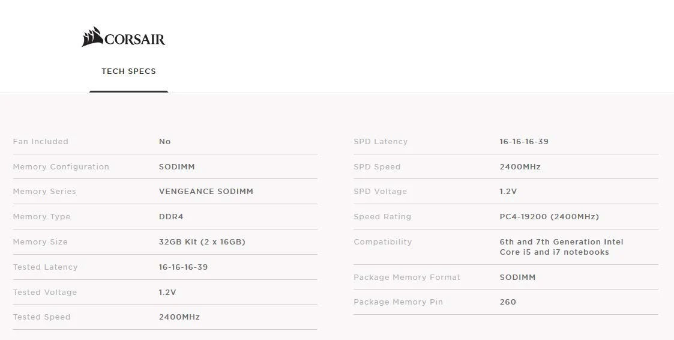Select the Package Memory Pin 260 value

tap(508, 302)
